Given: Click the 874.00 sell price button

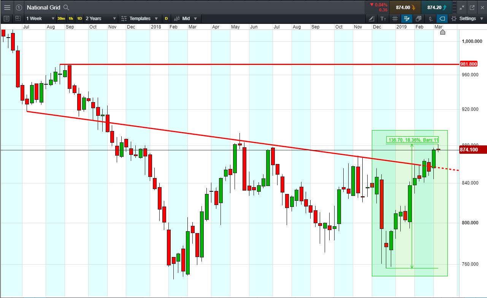Looking at the screenshot, I should click(x=405, y=7).
